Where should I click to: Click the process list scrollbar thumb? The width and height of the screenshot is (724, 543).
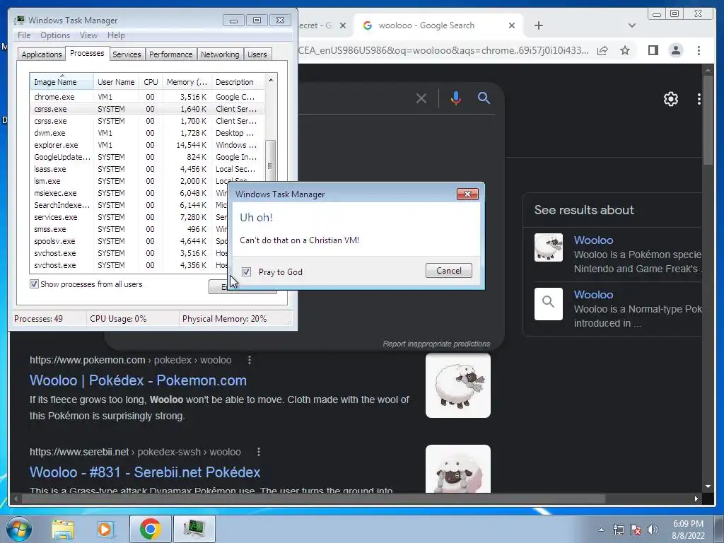271,164
